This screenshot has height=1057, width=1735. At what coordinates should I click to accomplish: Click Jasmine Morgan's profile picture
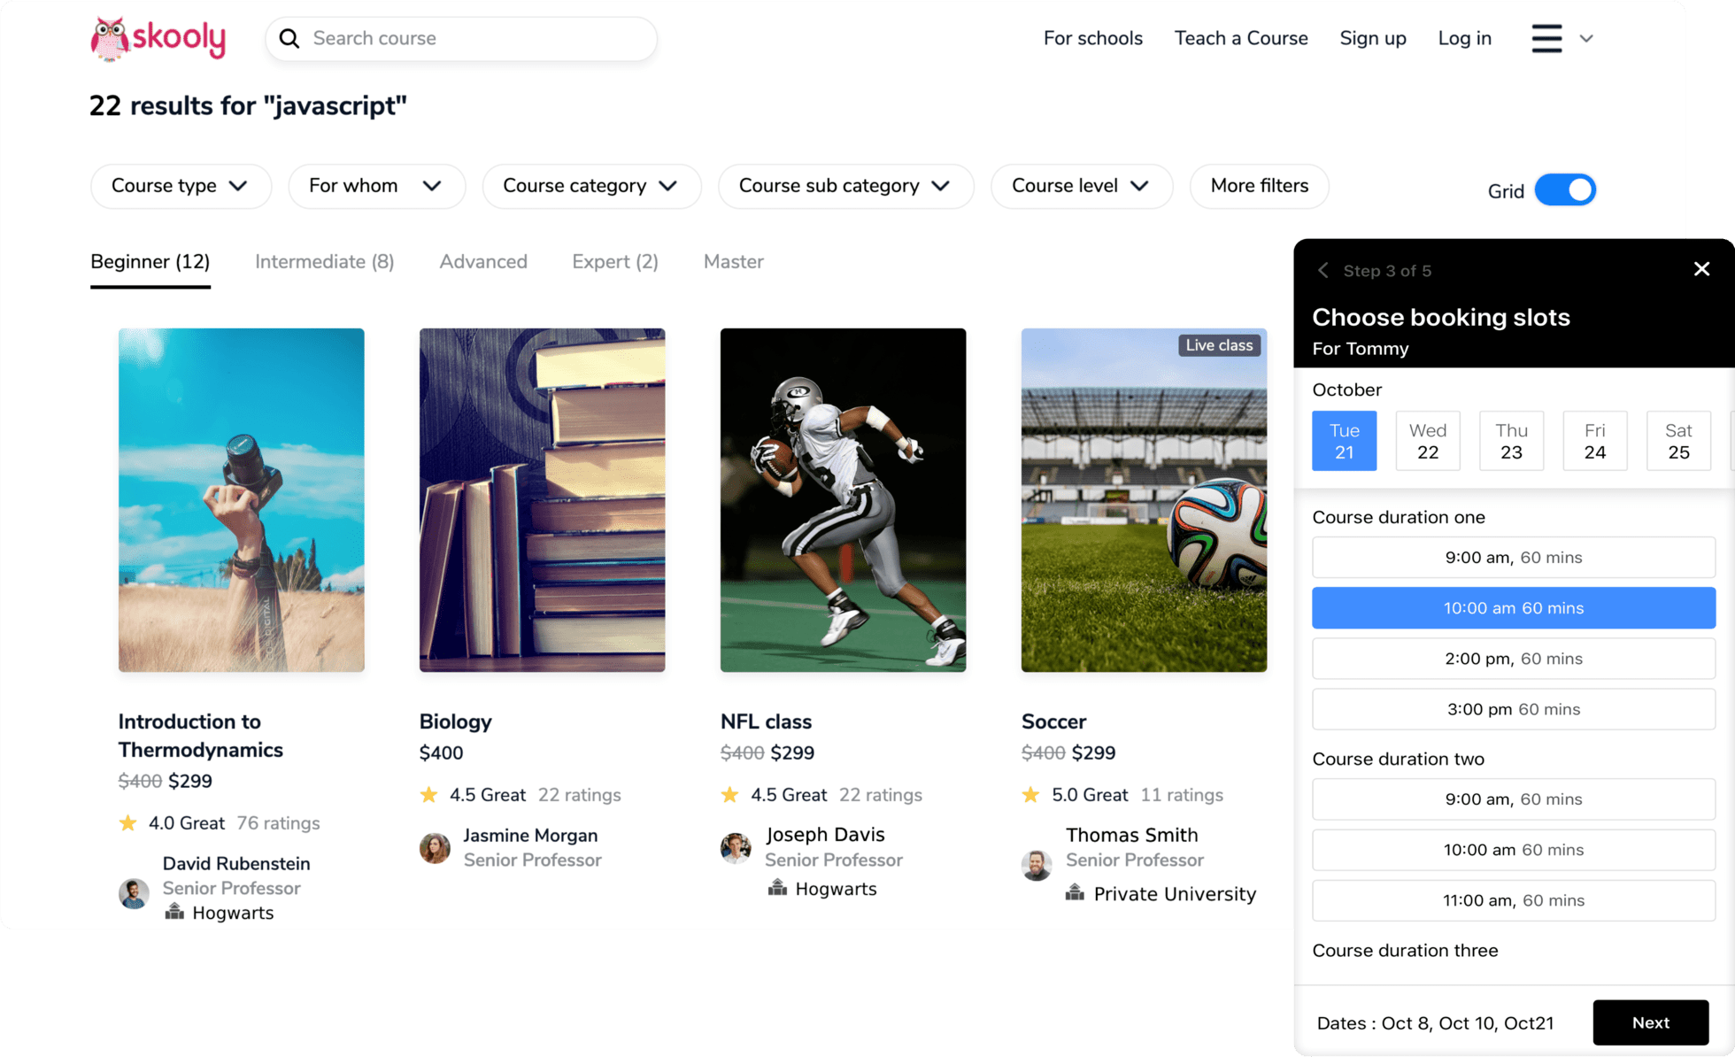click(435, 848)
